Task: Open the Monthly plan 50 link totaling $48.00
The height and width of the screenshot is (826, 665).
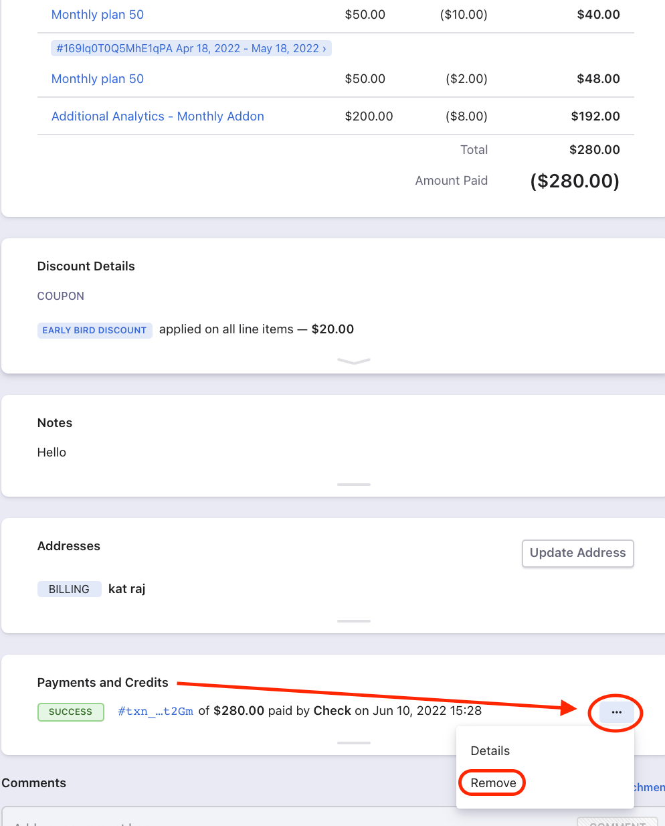Action: [x=98, y=79]
